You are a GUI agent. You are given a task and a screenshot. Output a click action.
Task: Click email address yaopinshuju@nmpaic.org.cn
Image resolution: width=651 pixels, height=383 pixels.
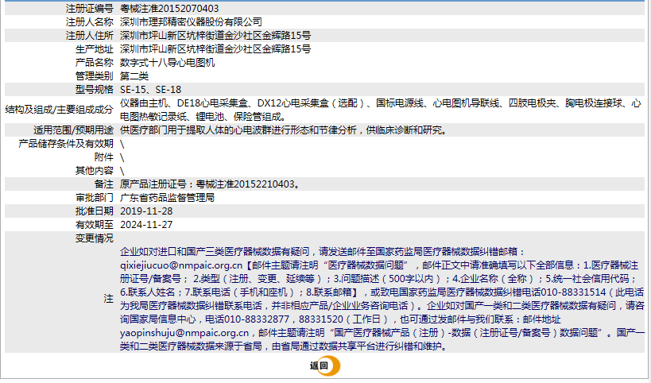pyautogui.click(x=184, y=333)
